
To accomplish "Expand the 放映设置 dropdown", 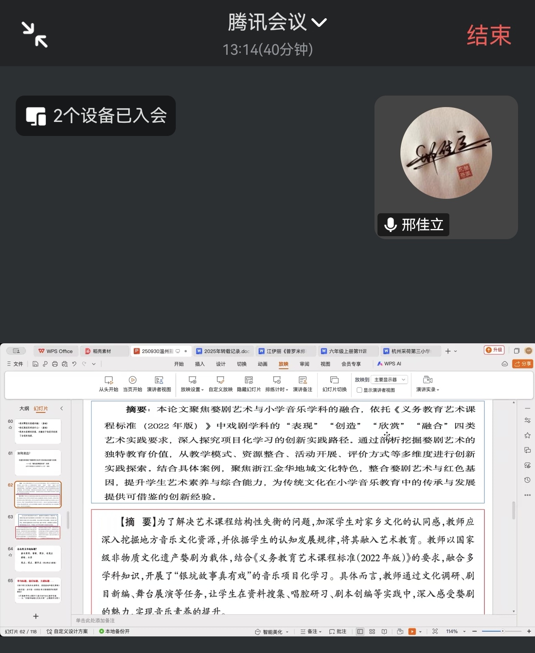I will tap(192, 389).
